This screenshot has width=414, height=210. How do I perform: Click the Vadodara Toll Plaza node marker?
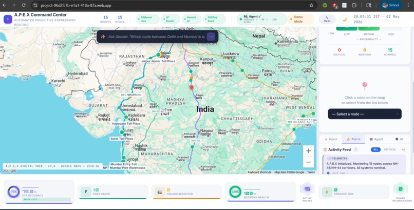[126, 118]
